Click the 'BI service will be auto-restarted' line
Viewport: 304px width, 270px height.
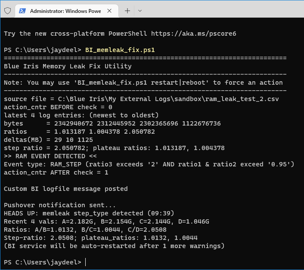pyautogui.click(x=114, y=246)
